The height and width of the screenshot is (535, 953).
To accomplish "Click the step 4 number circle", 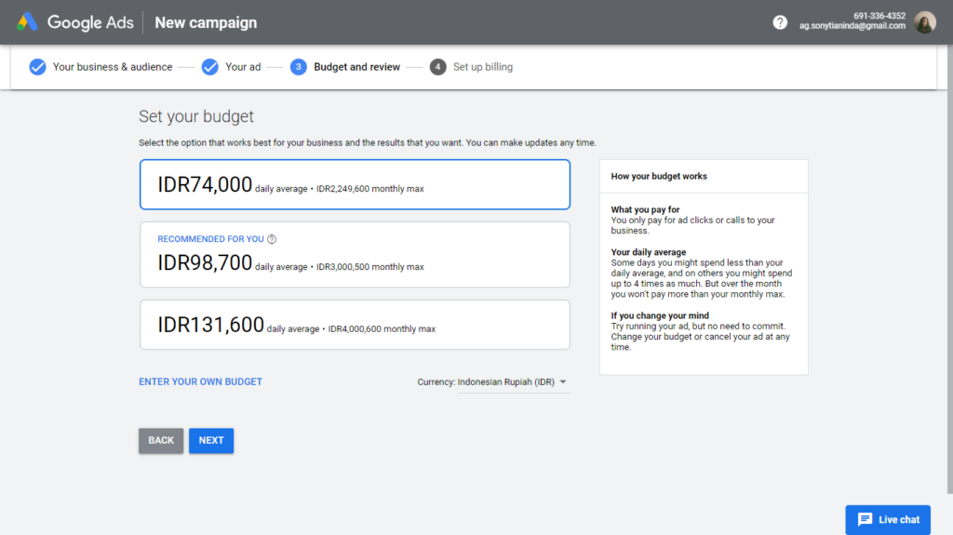I will 438,67.
